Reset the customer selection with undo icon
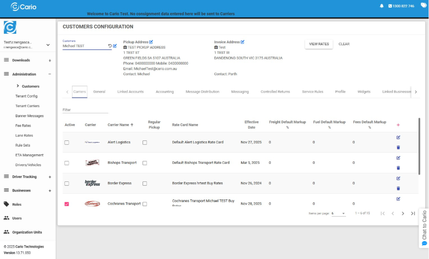Screen dimensions: 429x259 click(x=110, y=46)
